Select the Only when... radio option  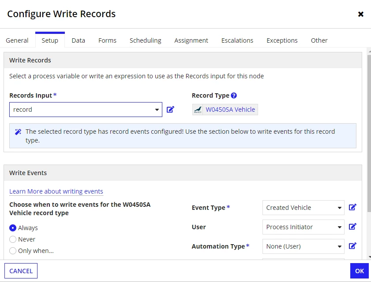pyautogui.click(x=13, y=251)
